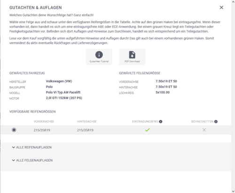Screen dimensions: 235x193
Task: Click info icon next to Eintragungsfrei
Action: (x=161, y=121)
